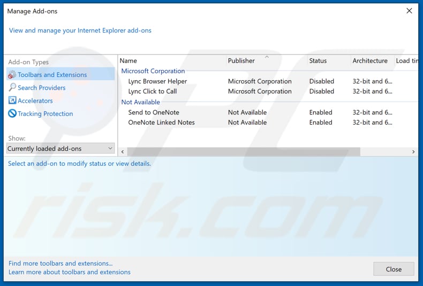The image size is (423, 286).
Task: Select the OneNote Linked Notes add-on
Action: pyautogui.click(x=161, y=122)
